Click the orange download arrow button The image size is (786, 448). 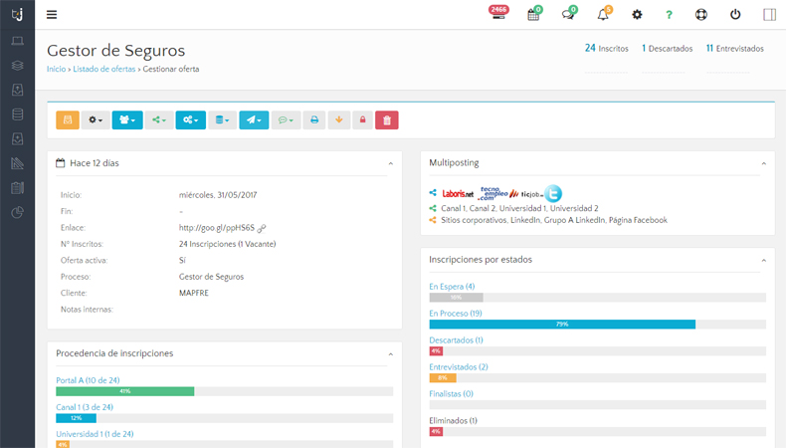pyautogui.click(x=339, y=119)
